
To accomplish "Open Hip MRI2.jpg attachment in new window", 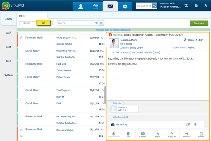I will pyautogui.click(x=188, y=125).
